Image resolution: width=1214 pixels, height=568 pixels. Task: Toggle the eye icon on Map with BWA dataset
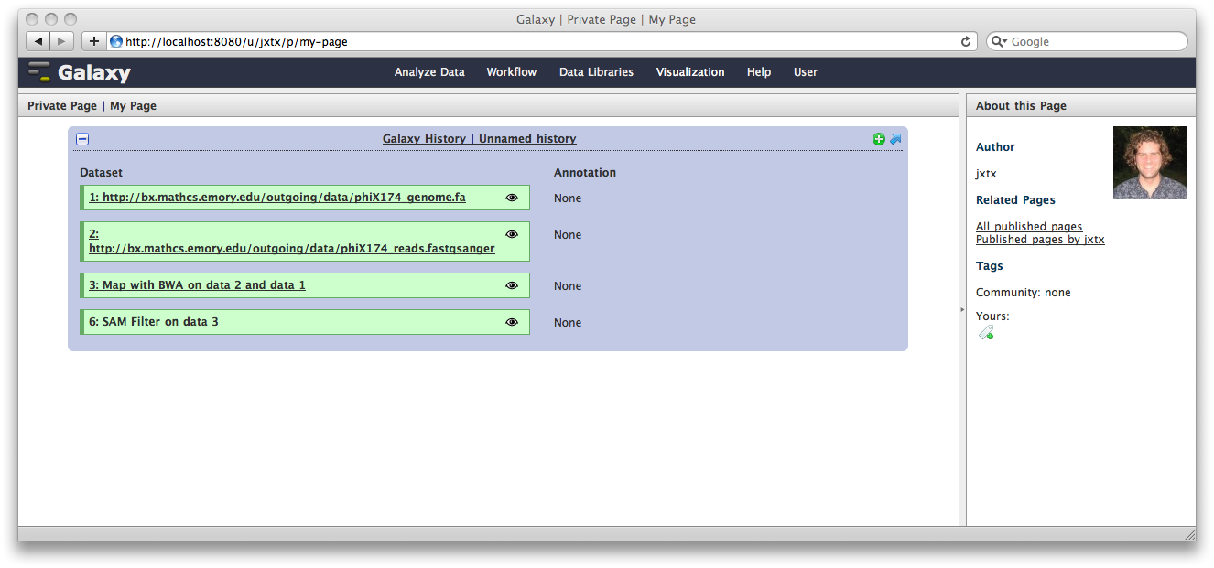pos(512,284)
